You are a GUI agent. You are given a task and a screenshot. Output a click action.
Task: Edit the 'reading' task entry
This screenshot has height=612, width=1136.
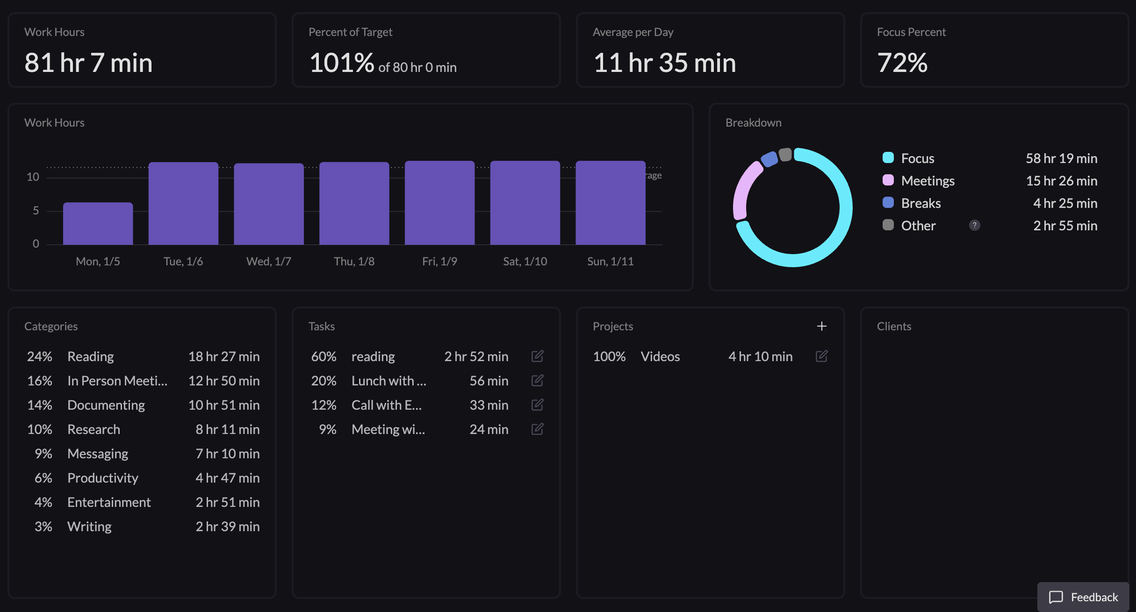coord(537,356)
